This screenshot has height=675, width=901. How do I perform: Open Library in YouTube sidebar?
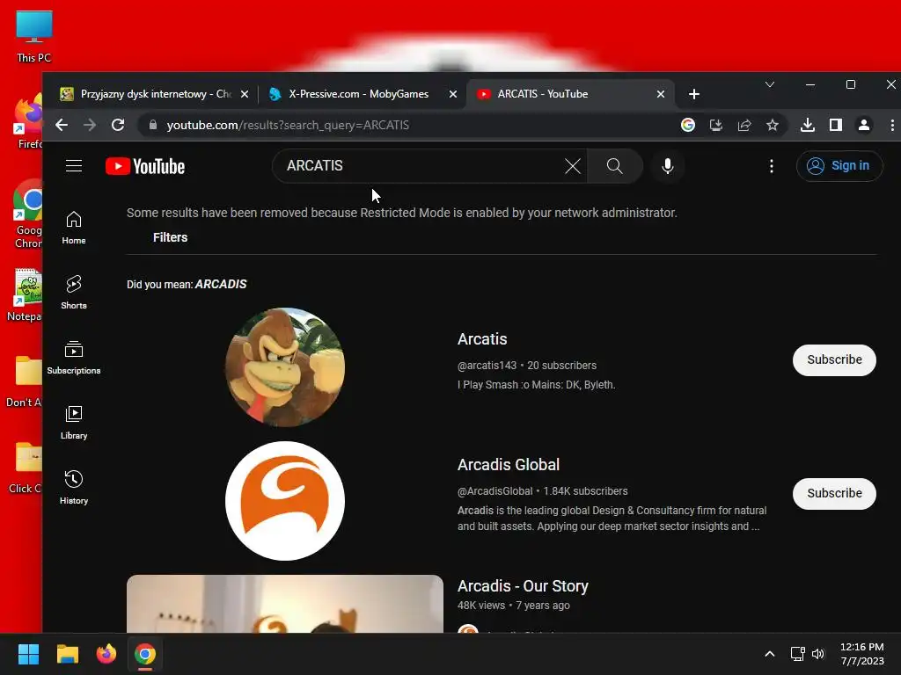pyautogui.click(x=74, y=423)
